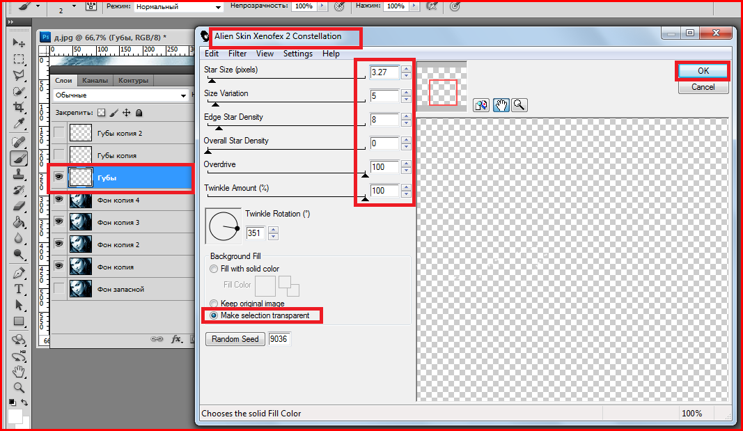
Task: Click Cancel in Constellation dialog
Action: [x=703, y=87]
